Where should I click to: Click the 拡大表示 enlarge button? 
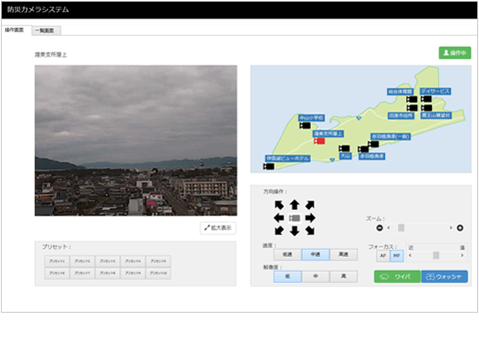tap(218, 228)
